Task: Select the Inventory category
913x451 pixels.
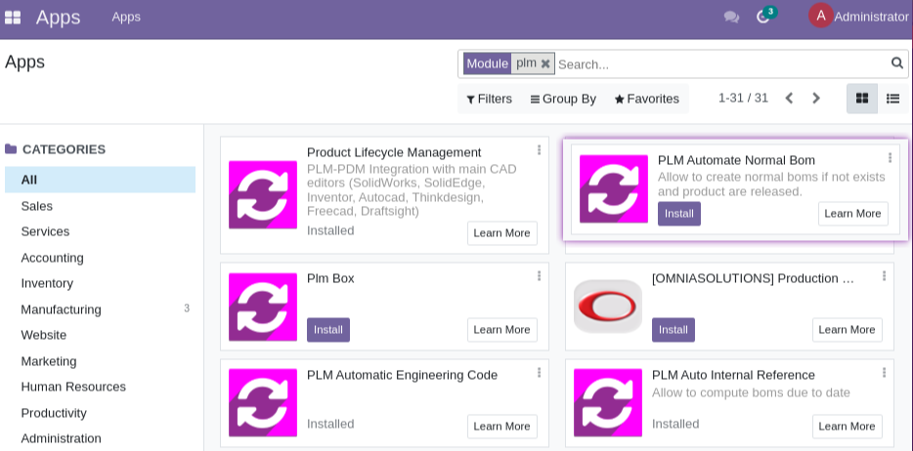Action: (47, 283)
